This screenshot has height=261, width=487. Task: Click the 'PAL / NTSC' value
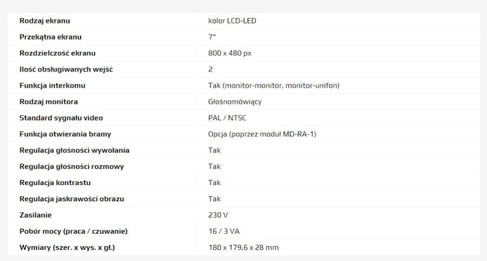coord(227,118)
